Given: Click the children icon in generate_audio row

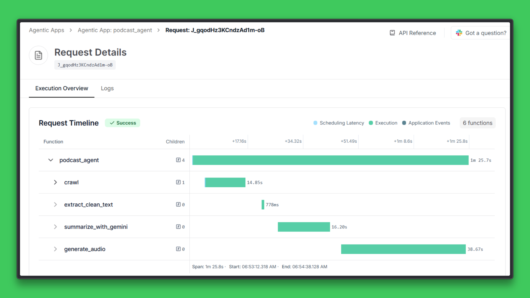Looking at the screenshot, I should click(178, 249).
